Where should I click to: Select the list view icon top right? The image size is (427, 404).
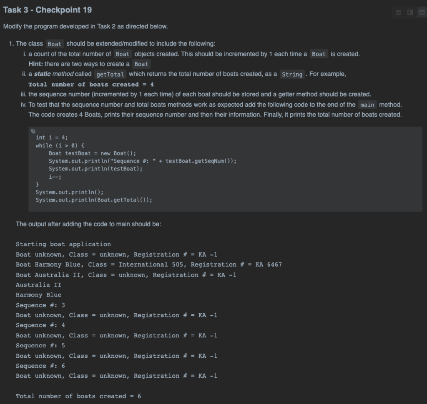coord(398,12)
